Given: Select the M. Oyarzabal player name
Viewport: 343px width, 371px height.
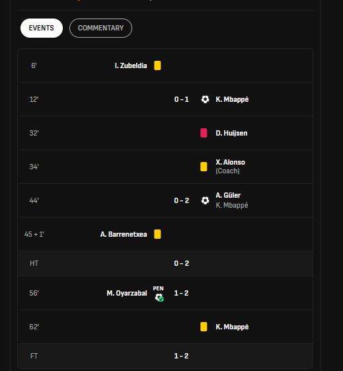Looking at the screenshot, I should (x=127, y=293).
